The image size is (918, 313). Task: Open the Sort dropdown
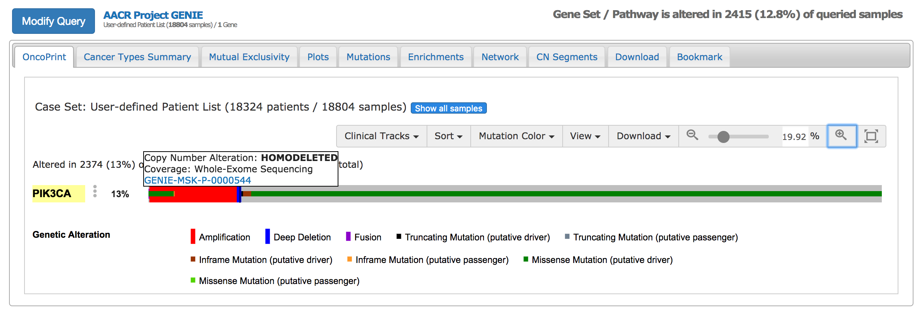(x=448, y=136)
